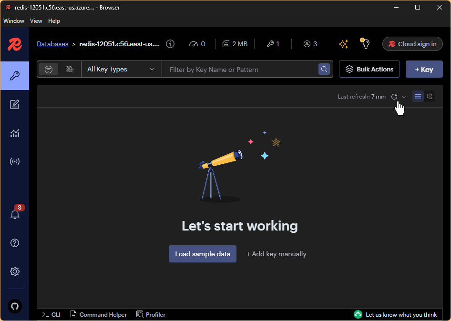Focus the Filter by Key Name or Pattern field
Image resolution: width=451 pixels, height=321 pixels.
[240, 69]
